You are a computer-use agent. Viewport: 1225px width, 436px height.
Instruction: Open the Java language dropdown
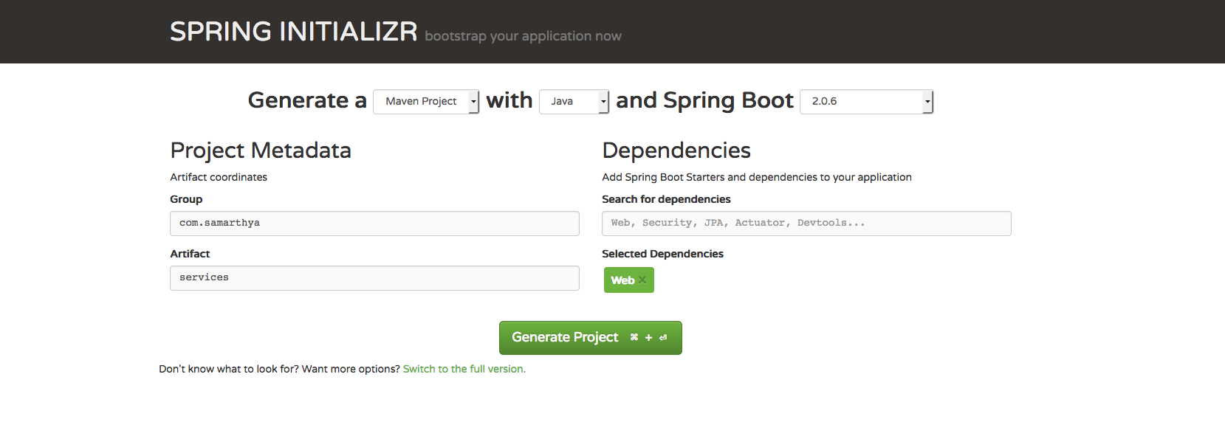(574, 102)
